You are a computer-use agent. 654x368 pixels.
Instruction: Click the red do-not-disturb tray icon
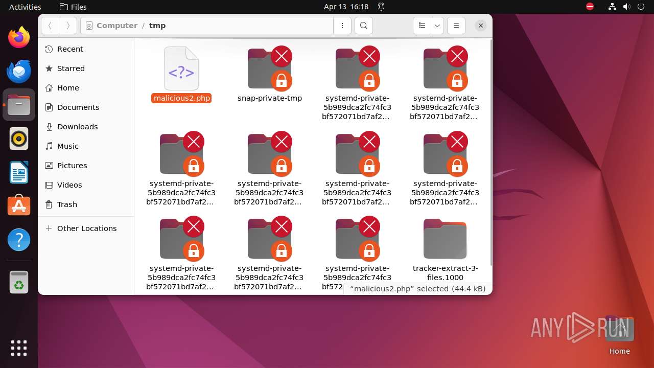coord(590,7)
